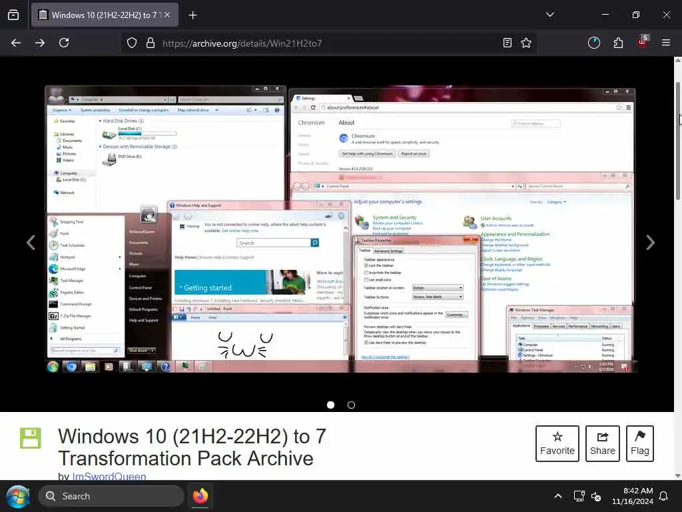This screenshot has height=512, width=682.
Task: Open the uBlock extension with badge 5
Action: 643,42
